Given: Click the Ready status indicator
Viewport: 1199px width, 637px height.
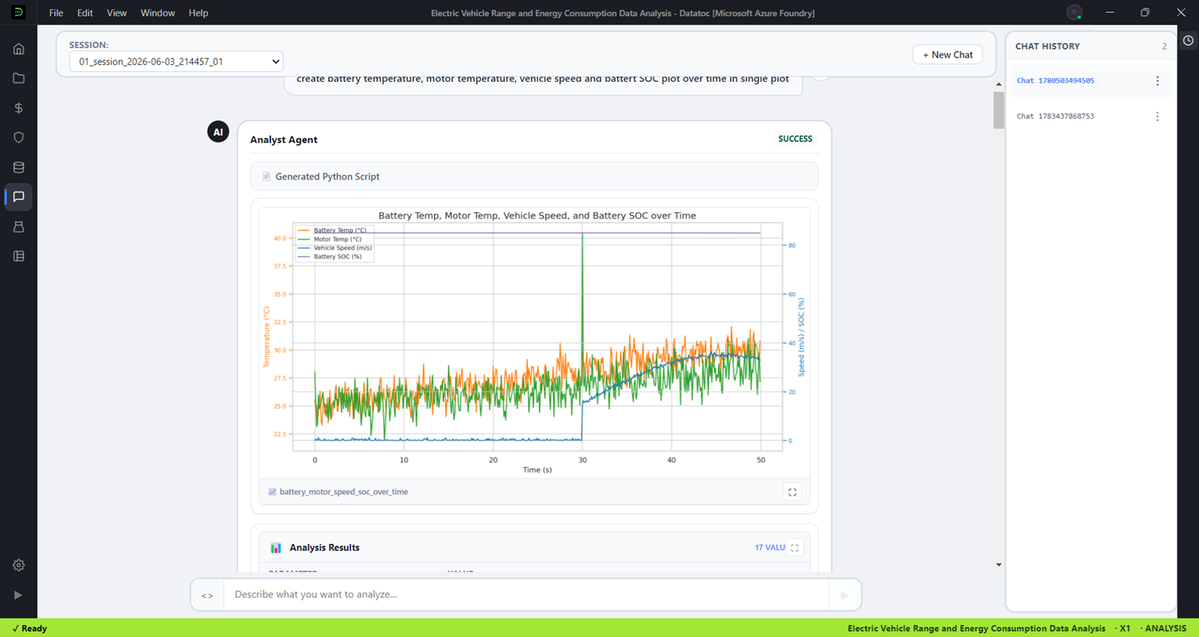Looking at the screenshot, I should [x=30, y=628].
